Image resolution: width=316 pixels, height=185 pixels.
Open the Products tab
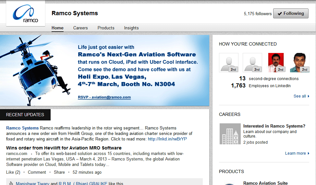point(106,28)
